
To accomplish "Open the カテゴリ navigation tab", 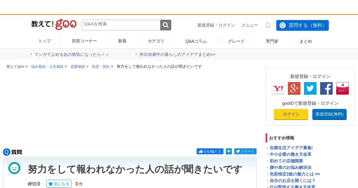I will point(156,41).
